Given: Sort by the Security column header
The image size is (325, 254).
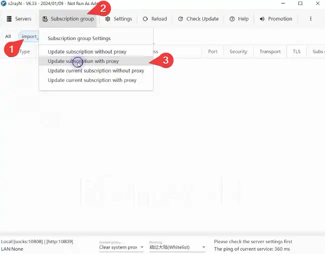Looking at the screenshot, I should [x=238, y=51].
